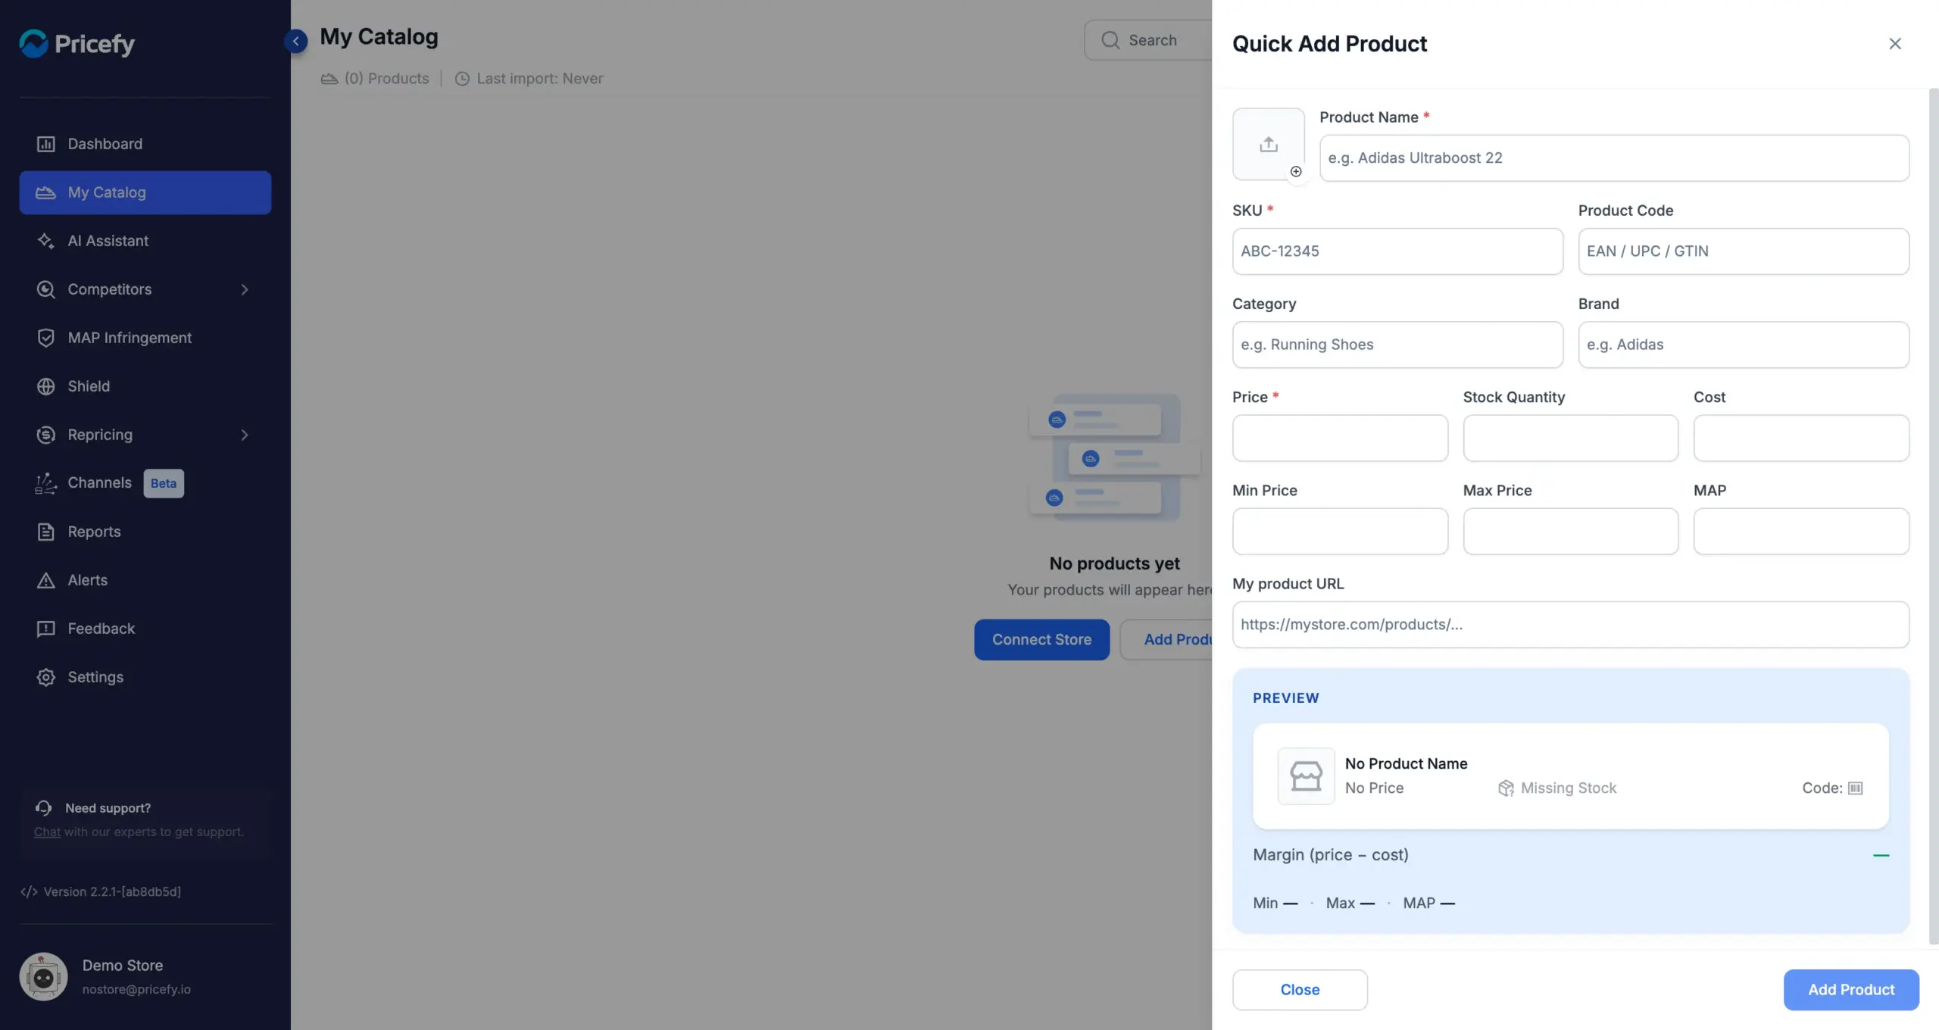Click the Feedback speech-bubble icon
Image resolution: width=1939 pixels, height=1030 pixels.
[45, 629]
